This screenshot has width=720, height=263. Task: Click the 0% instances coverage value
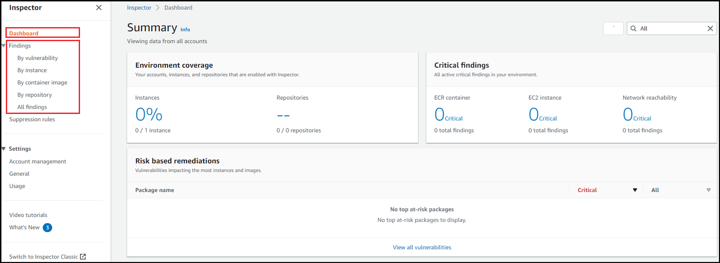tap(149, 114)
